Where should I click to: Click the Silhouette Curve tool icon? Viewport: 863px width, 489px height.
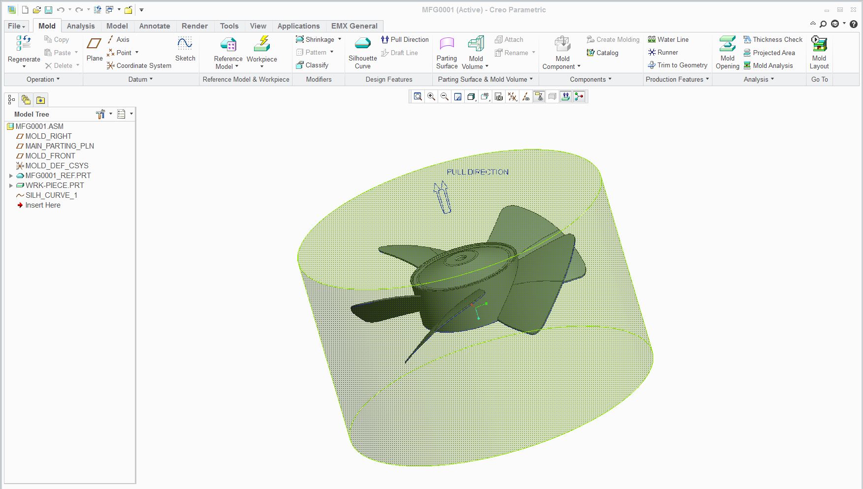tap(362, 43)
